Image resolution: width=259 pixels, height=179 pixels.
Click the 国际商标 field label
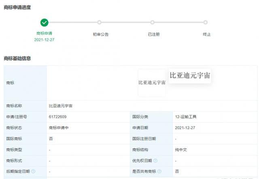pyautogui.click(x=14, y=139)
